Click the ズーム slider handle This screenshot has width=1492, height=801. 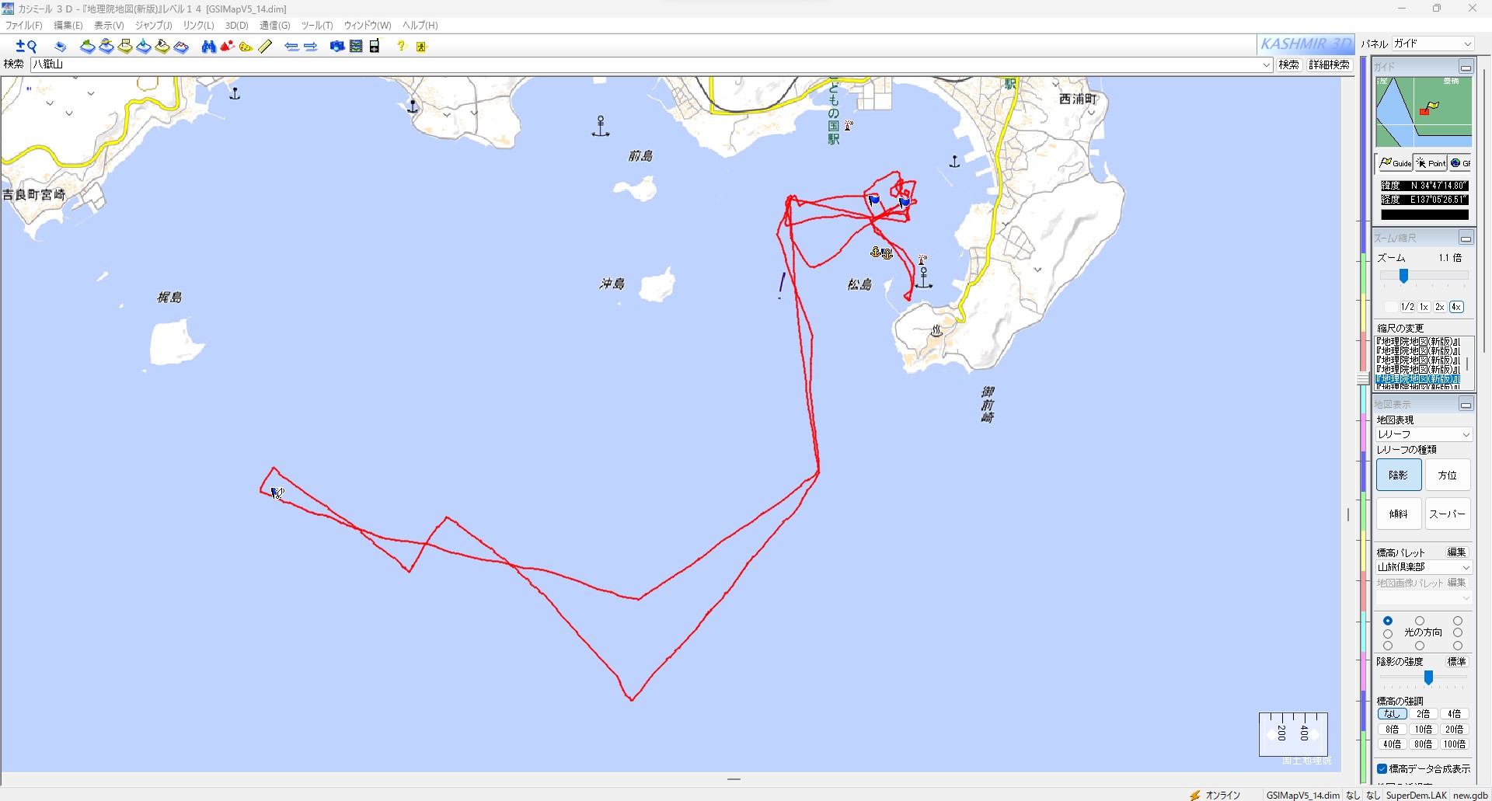(1403, 276)
